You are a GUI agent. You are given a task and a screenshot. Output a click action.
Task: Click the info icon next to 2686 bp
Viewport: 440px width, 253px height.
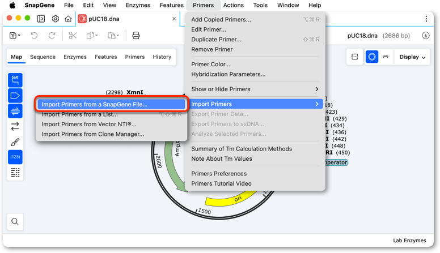click(425, 36)
